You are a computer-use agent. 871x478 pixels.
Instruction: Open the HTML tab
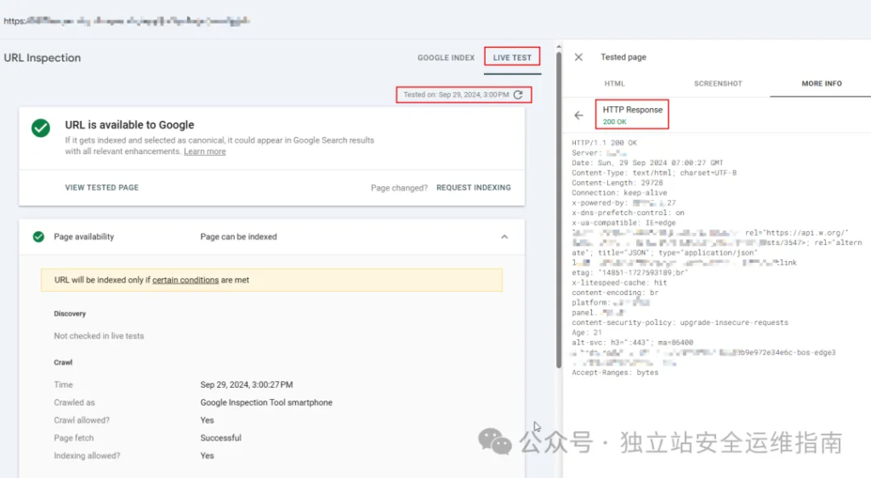[x=614, y=83]
